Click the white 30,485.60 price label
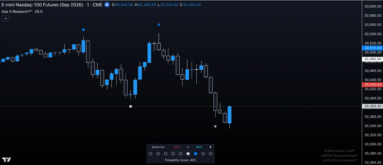The width and height of the screenshot is (383, 165). (372, 59)
